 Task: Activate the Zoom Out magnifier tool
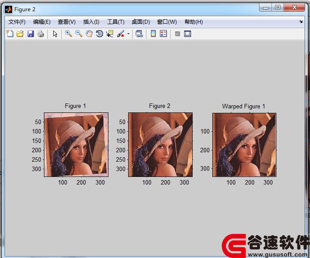(x=79, y=34)
